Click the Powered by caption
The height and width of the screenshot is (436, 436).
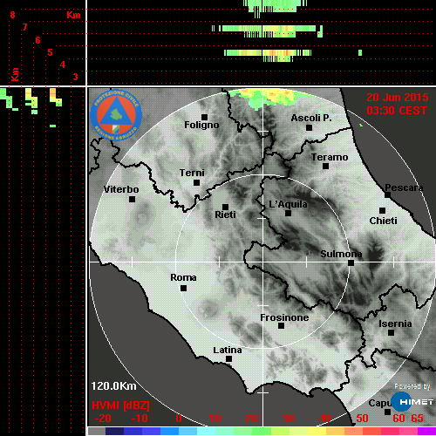tap(412, 386)
